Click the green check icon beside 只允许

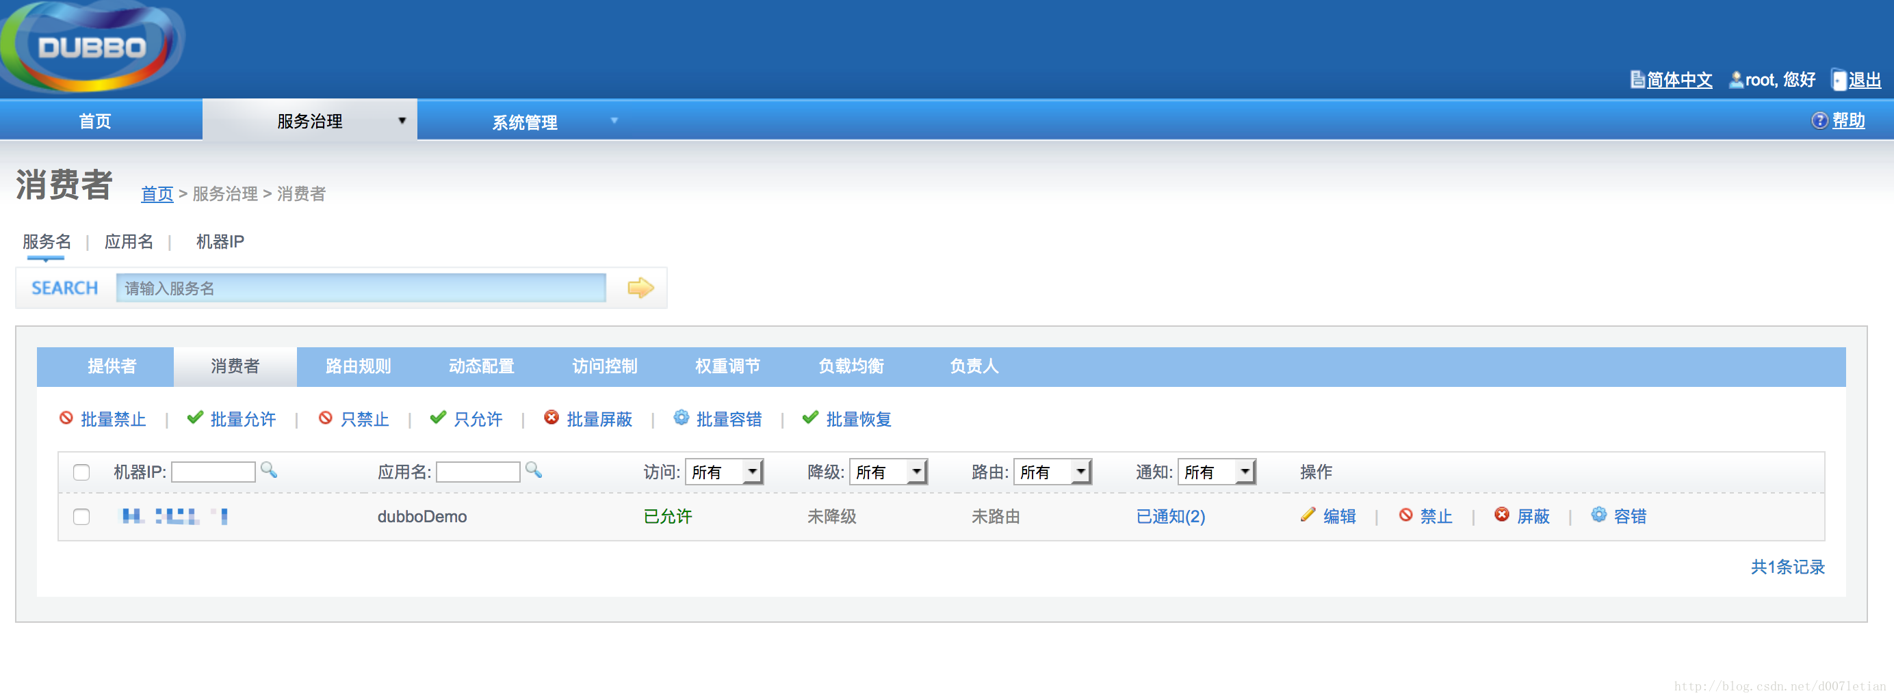tap(438, 418)
